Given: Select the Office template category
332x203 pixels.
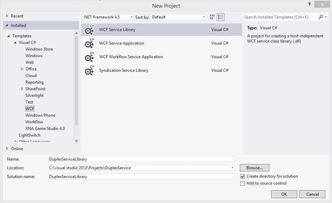Looking at the screenshot, I should 31,69.
